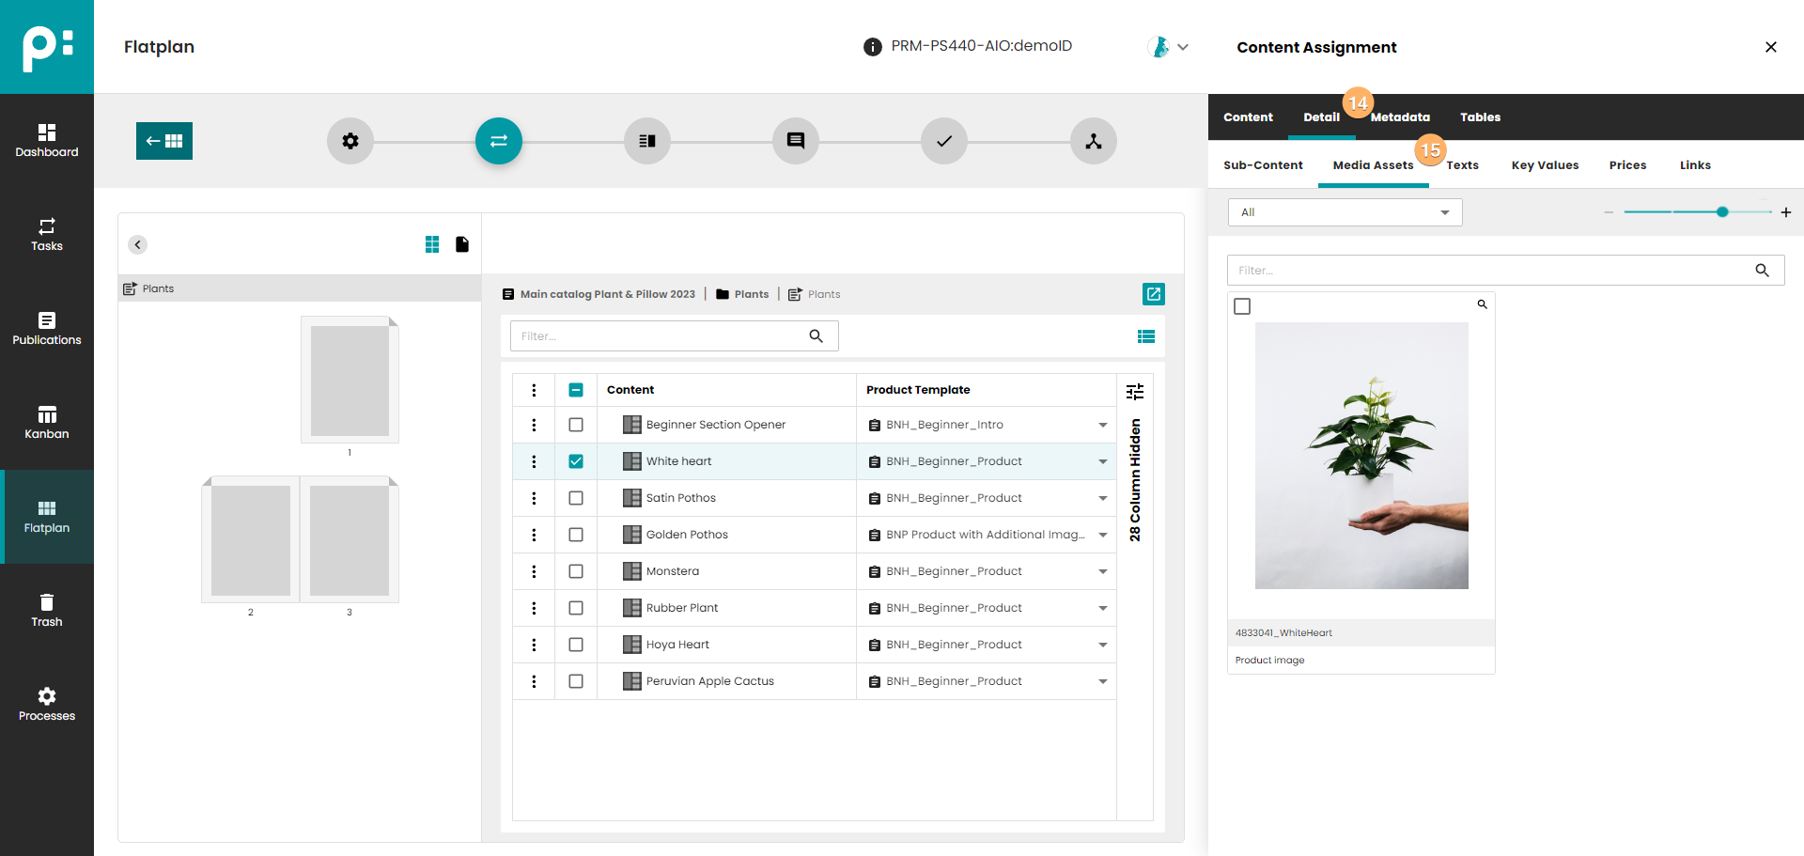Uncheck the White heart row checkbox
Image resolution: width=1804 pixels, height=856 pixels.
coord(576,461)
